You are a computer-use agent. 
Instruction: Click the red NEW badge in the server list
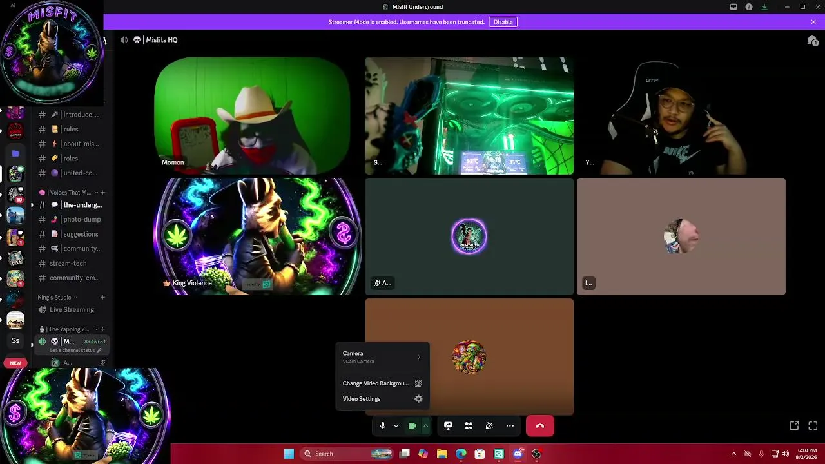coord(15,363)
